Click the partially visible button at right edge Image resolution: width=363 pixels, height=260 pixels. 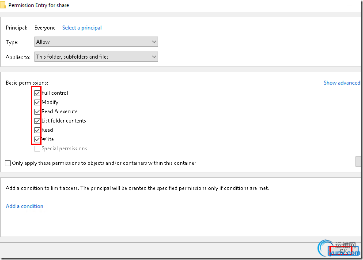(x=359, y=161)
